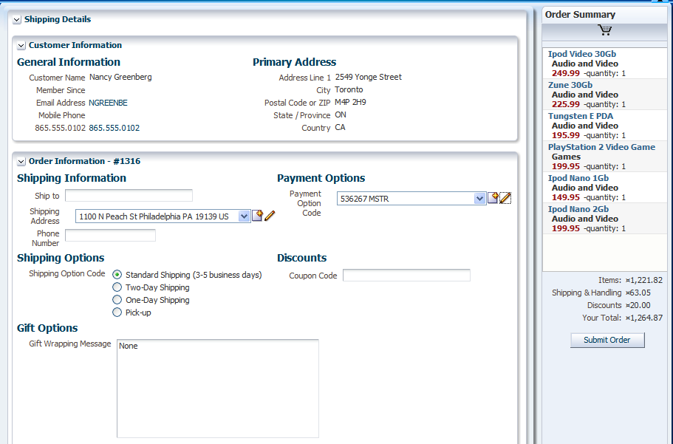Open the Payment Option Code dropdown
Image resolution: width=673 pixels, height=444 pixels.
click(x=477, y=198)
